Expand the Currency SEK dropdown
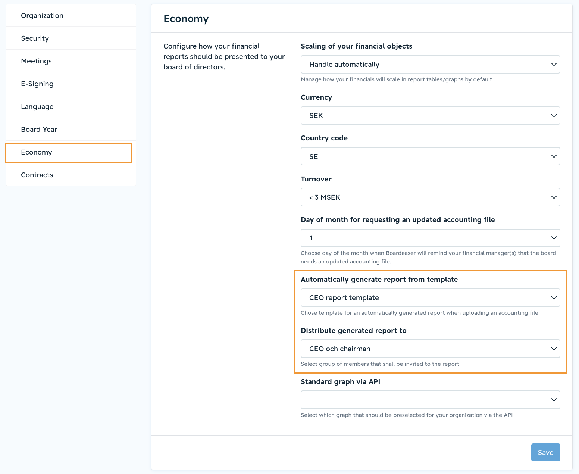 (x=430, y=116)
